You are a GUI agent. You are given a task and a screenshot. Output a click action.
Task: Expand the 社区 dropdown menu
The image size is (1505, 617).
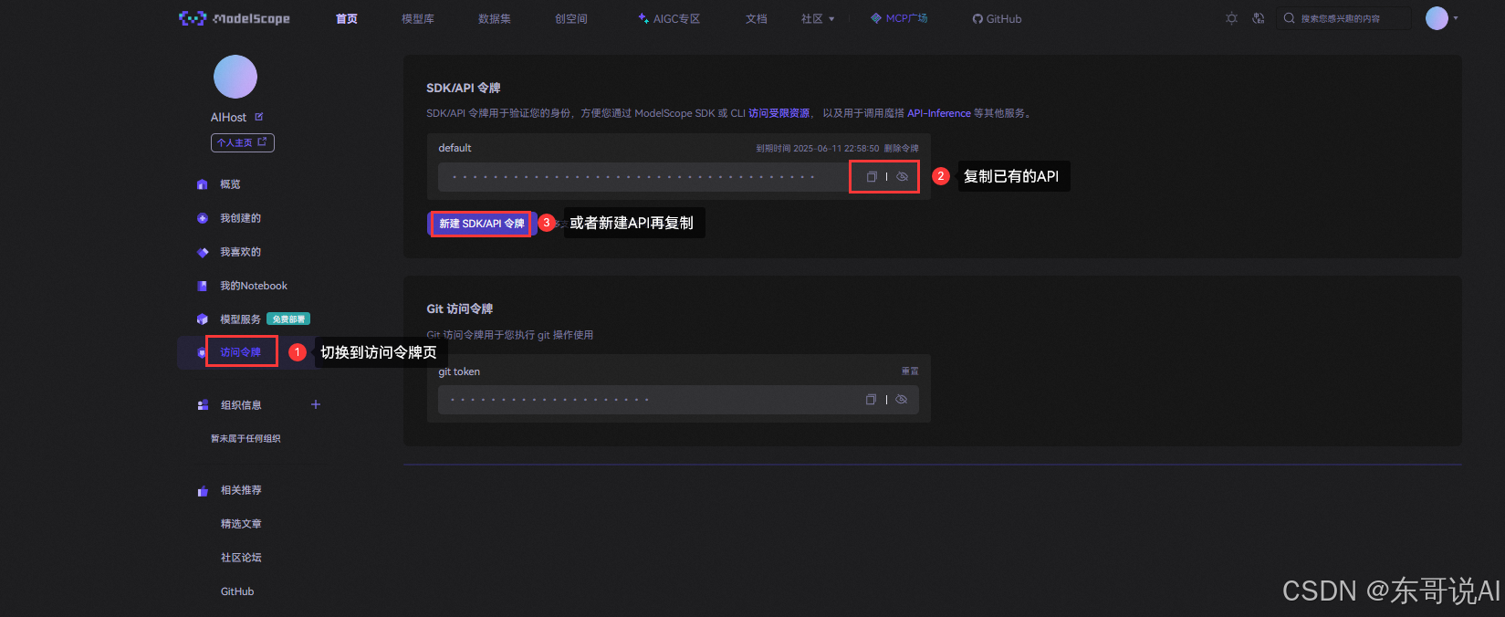[818, 18]
